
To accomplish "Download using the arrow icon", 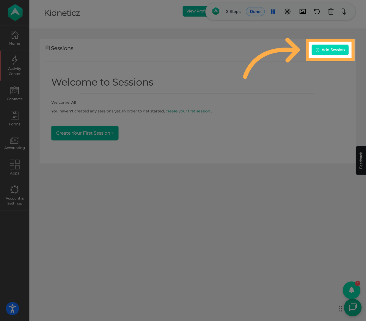I will (x=344, y=12).
